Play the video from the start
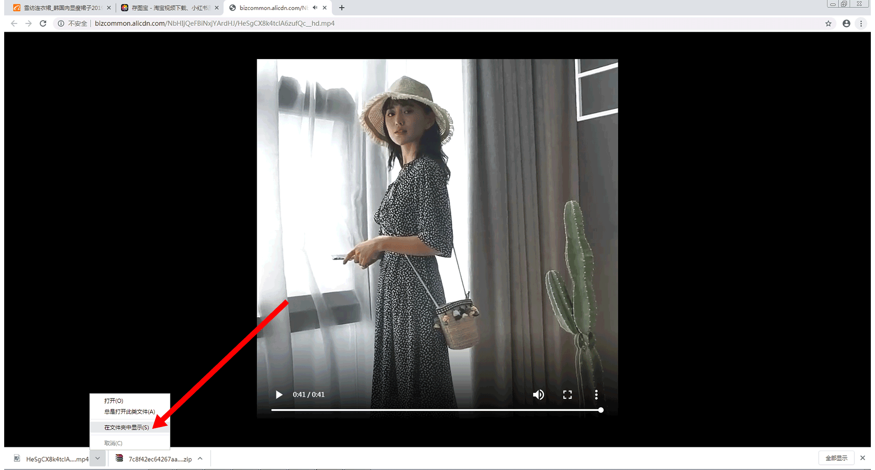 [279, 395]
